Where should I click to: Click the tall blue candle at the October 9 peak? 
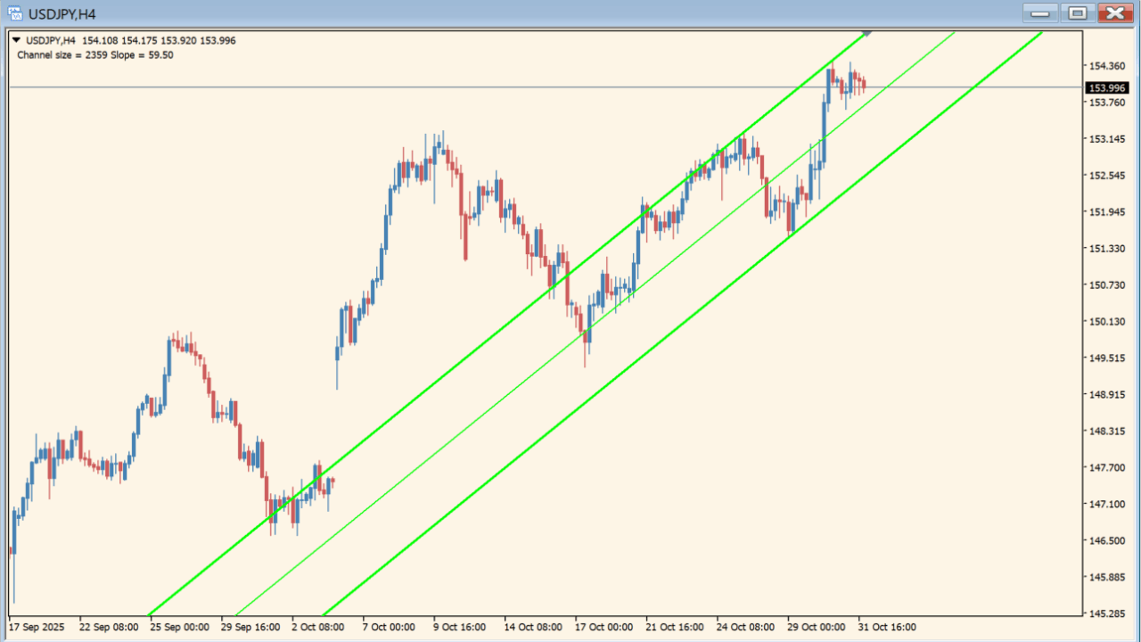434,156
